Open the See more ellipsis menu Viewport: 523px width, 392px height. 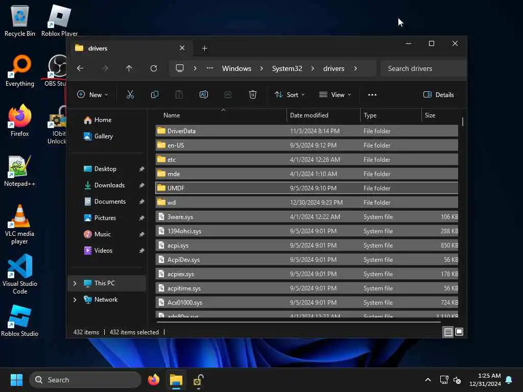coord(372,94)
